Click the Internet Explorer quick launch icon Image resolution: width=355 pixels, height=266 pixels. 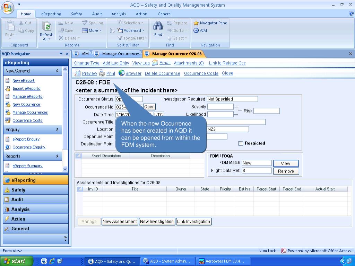click(x=52, y=261)
